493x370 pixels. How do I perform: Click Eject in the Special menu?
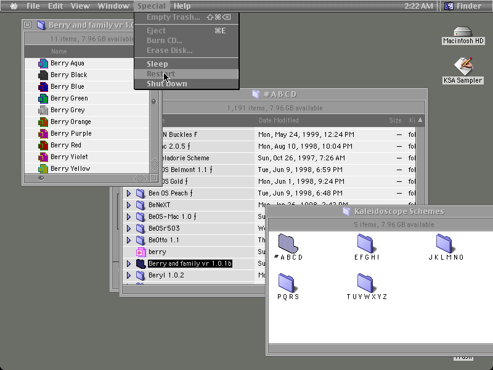[x=187, y=30]
